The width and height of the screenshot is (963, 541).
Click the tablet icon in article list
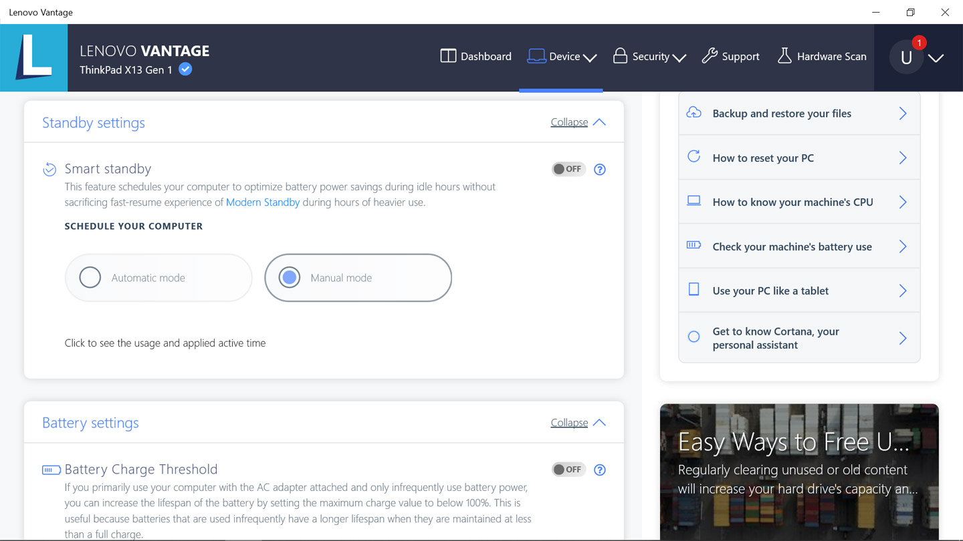coord(694,289)
